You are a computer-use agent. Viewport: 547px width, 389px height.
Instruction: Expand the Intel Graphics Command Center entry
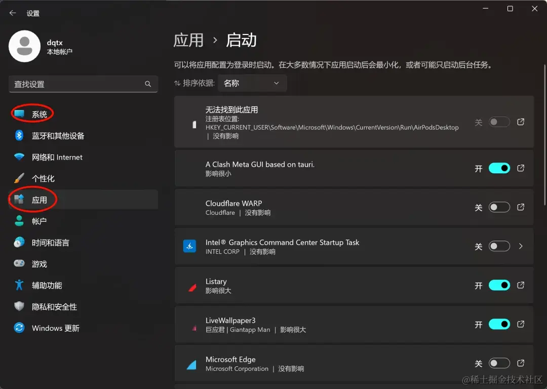point(521,246)
